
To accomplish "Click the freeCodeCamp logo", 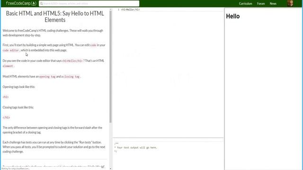I will (21, 3).
